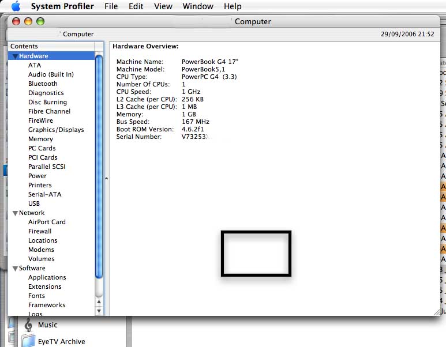Click the Machine Model value PowerBook5,1
446x347 pixels.
point(203,69)
